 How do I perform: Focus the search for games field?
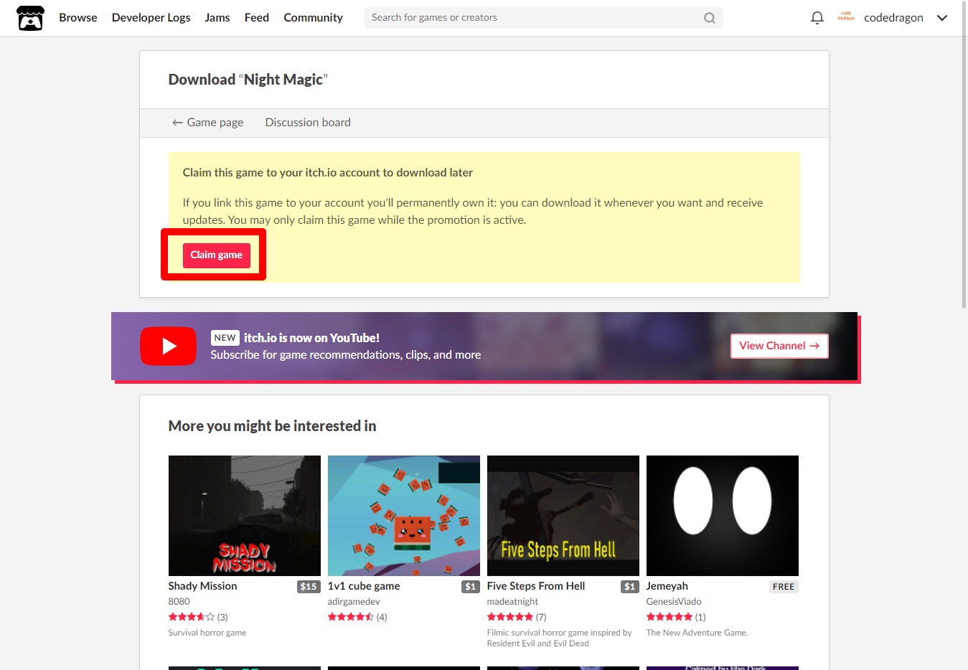[x=543, y=18]
